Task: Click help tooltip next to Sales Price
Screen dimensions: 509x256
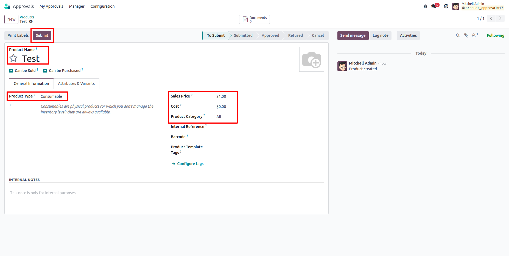Action: [192, 95]
